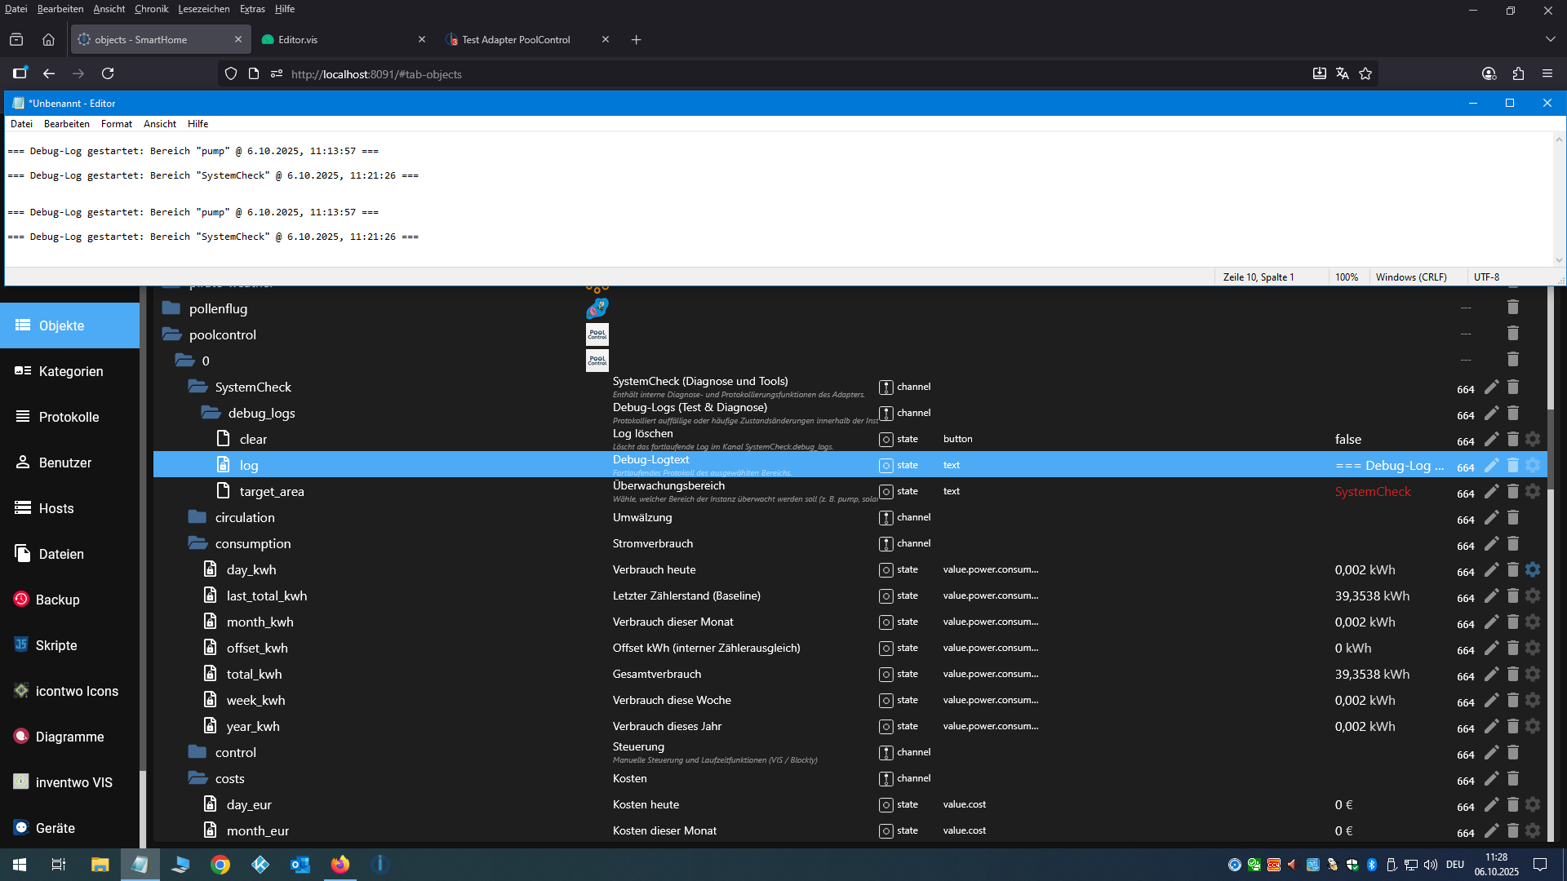Collapse the consumption folder
1567x881 pixels.
198,543
